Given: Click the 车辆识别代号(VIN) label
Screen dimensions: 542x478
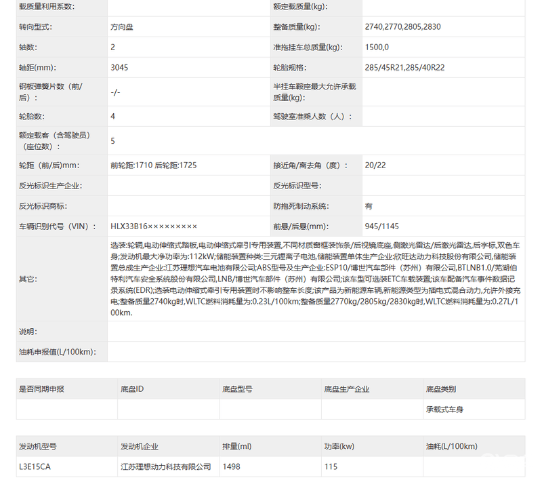Looking at the screenshot, I should [58, 226].
